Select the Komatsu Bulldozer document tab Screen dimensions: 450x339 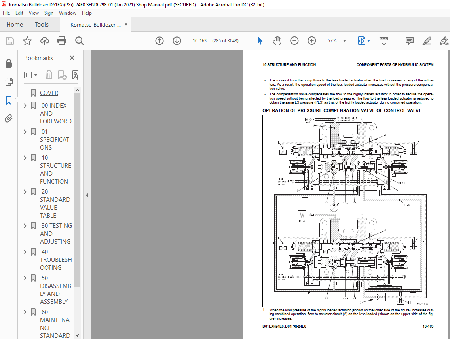click(x=95, y=25)
